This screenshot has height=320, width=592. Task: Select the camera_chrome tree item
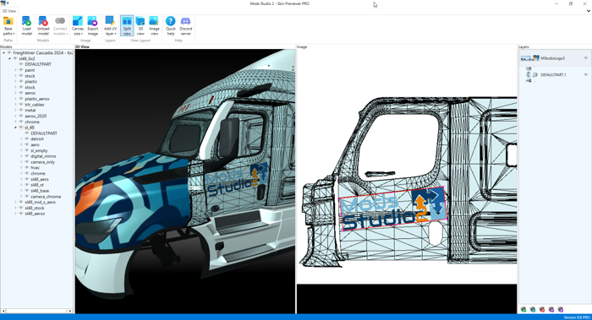(46, 197)
